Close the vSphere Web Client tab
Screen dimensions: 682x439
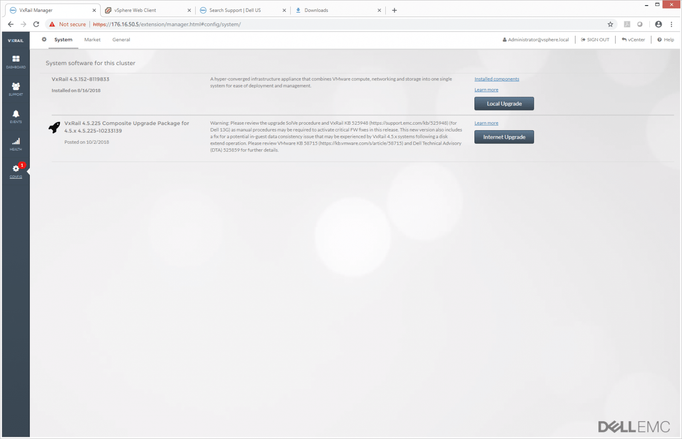(x=189, y=10)
